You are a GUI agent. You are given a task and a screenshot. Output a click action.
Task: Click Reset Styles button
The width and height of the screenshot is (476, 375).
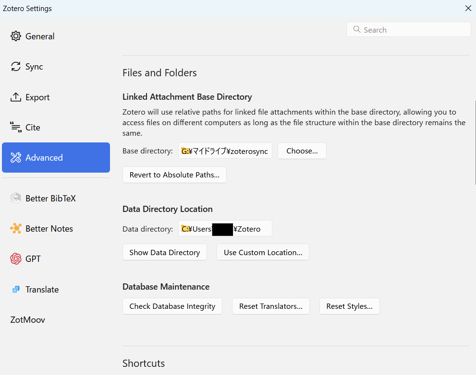349,306
